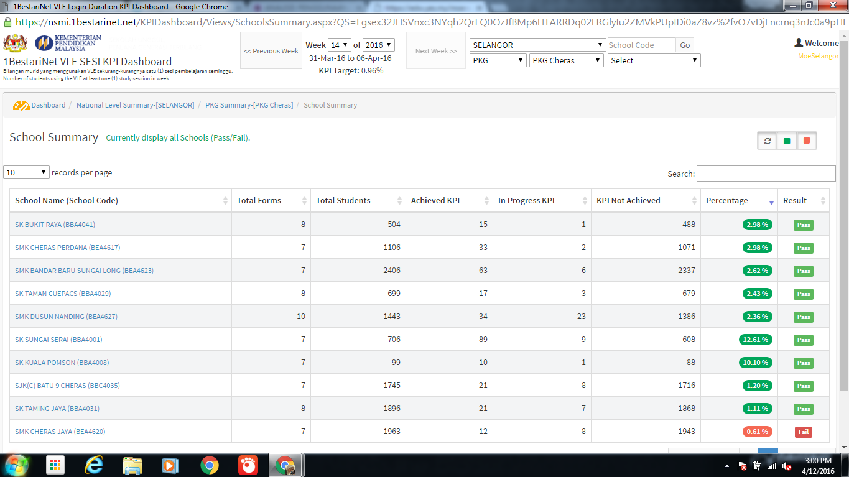Click Percentage column descending sort arrow
The image size is (849, 477).
(x=771, y=203)
